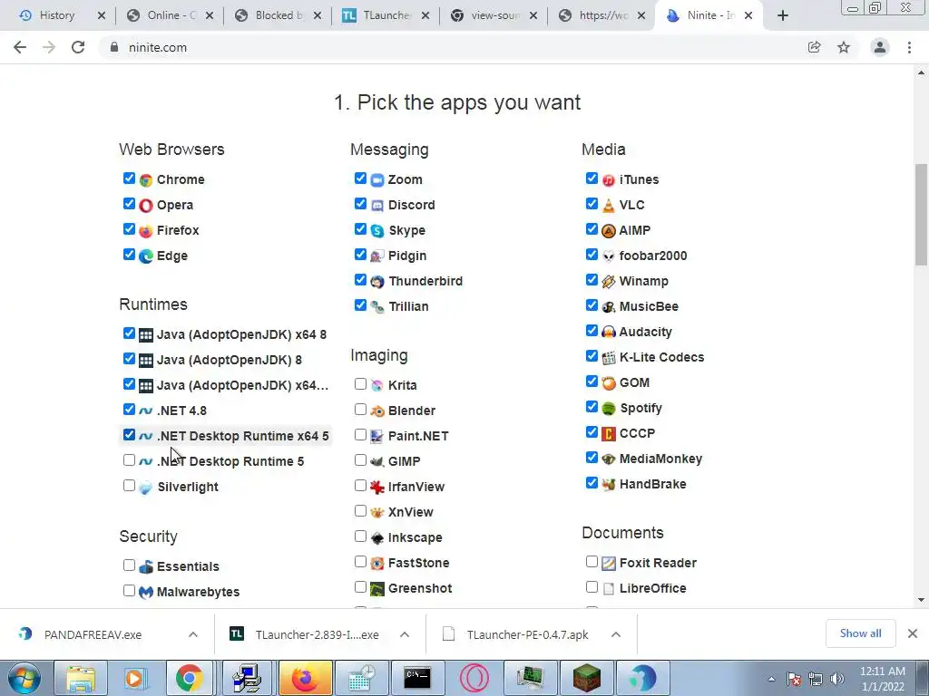This screenshot has width=929, height=696.
Task: Click the GIMP app icon
Action: 376,461
